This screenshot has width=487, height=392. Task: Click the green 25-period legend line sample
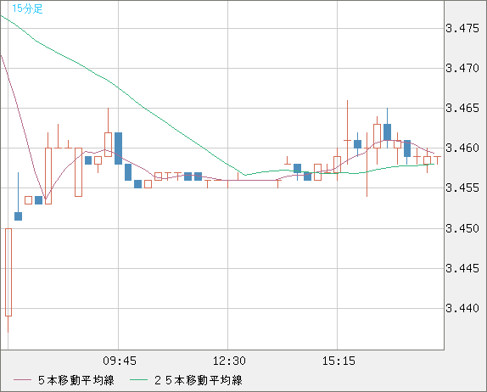tap(138, 380)
